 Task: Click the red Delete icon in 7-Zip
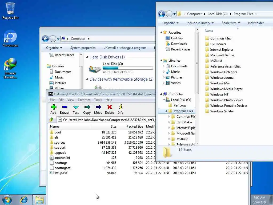pos(110,109)
